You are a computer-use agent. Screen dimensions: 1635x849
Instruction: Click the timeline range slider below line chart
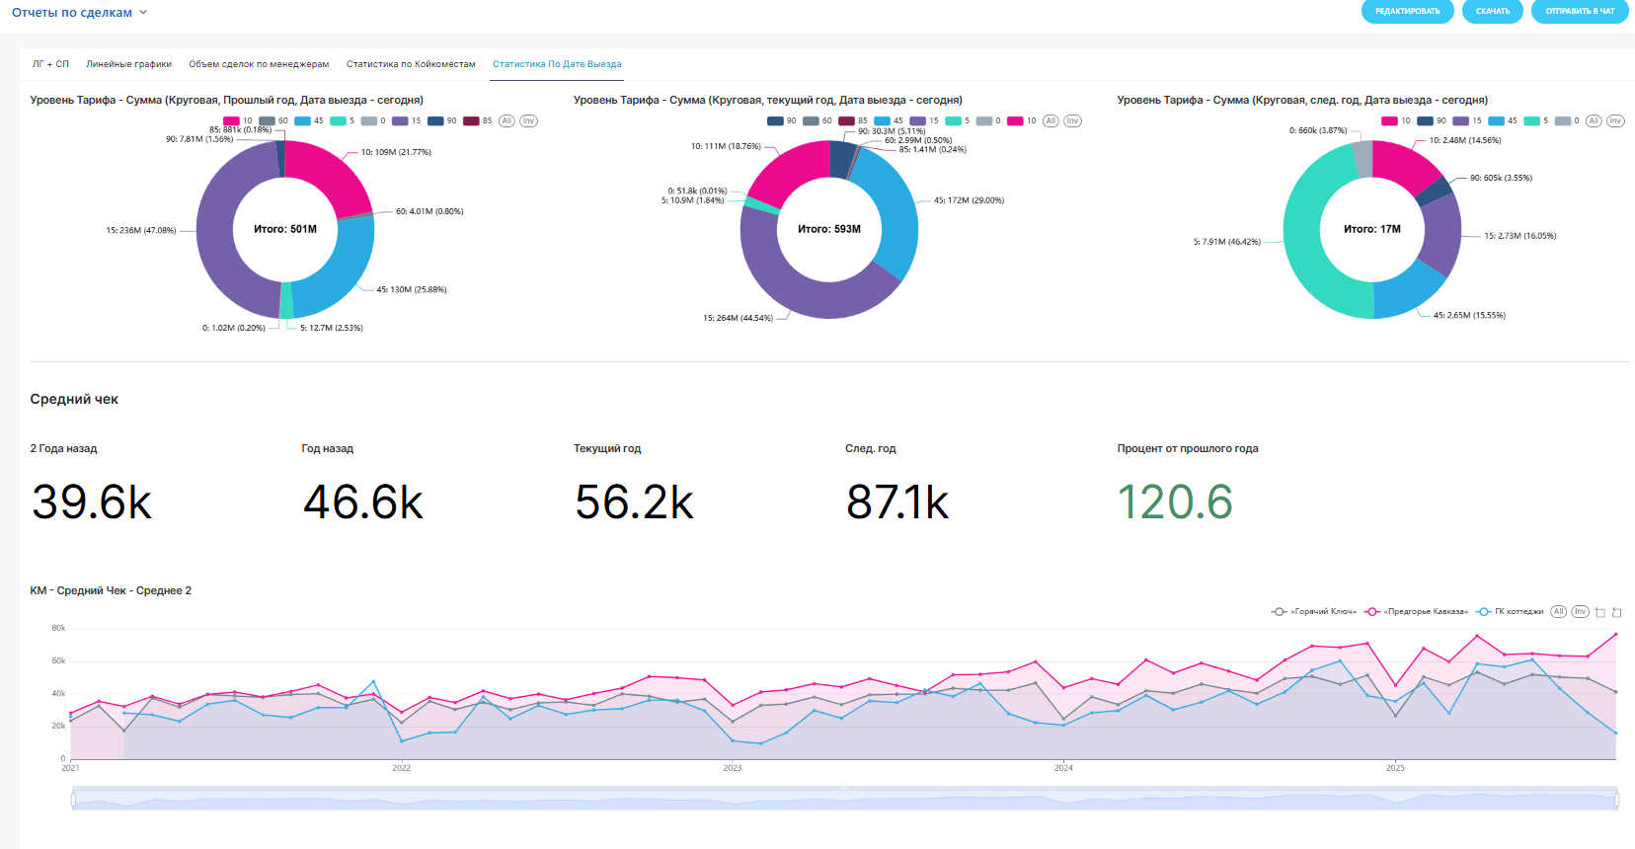click(844, 799)
